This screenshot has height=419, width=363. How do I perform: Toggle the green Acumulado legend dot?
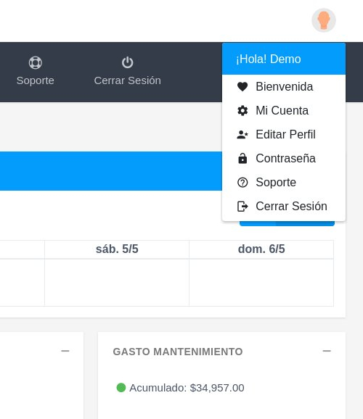pyautogui.click(x=121, y=388)
